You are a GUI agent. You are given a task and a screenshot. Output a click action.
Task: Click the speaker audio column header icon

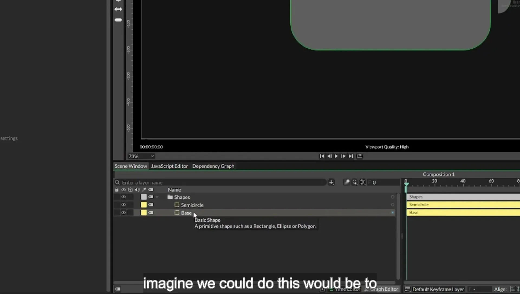coord(137,190)
